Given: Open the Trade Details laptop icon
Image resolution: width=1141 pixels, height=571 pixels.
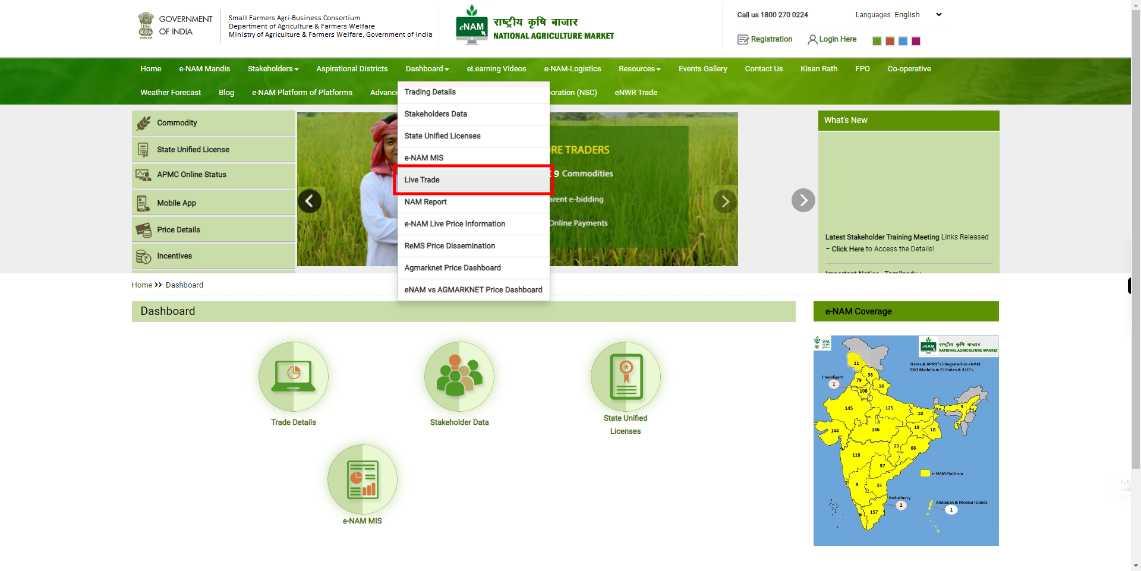Looking at the screenshot, I should pyautogui.click(x=294, y=377).
